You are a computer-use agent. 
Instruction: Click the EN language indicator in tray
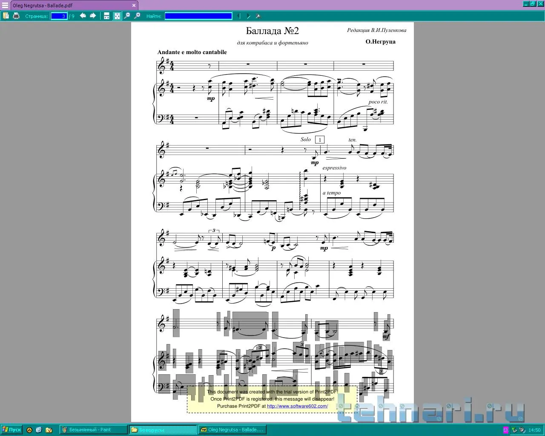point(506,430)
